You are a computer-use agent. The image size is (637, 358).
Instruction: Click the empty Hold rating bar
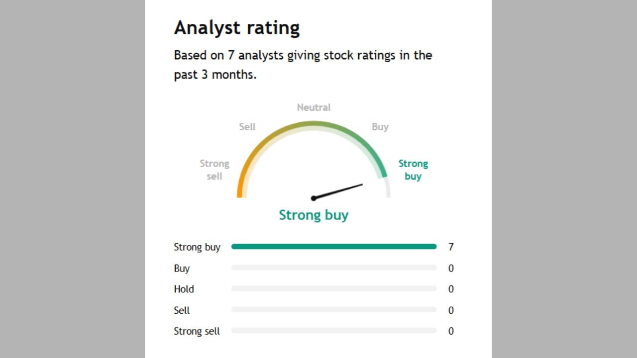(x=333, y=289)
